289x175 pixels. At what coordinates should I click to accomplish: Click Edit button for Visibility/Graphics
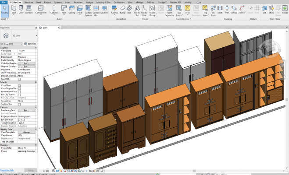[x=26, y=63]
